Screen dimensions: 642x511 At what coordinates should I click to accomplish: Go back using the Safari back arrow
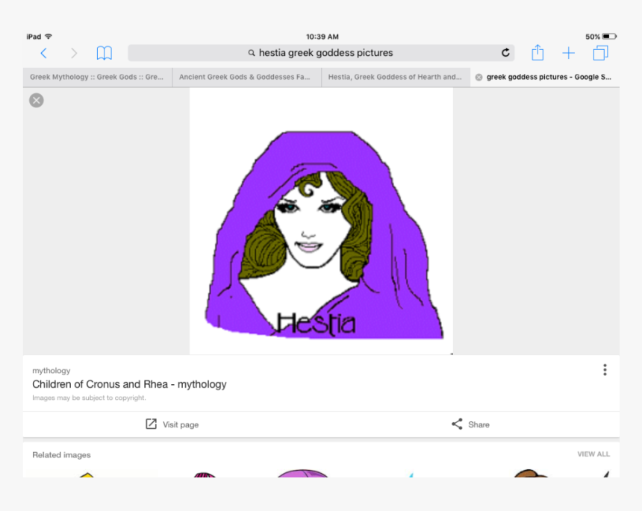pyautogui.click(x=44, y=53)
